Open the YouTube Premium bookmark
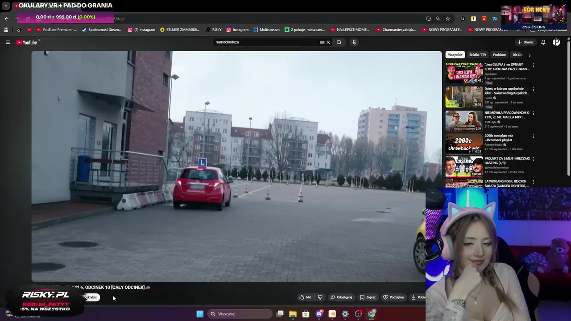The height and width of the screenshot is (321, 571). click(x=56, y=30)
